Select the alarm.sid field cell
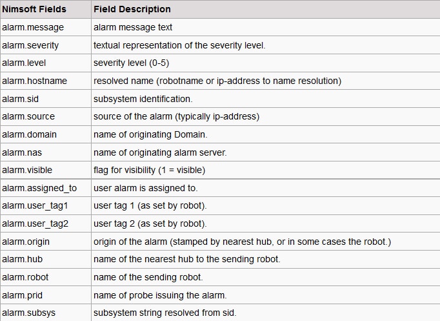The image size is (440, 321). point(21,99)
